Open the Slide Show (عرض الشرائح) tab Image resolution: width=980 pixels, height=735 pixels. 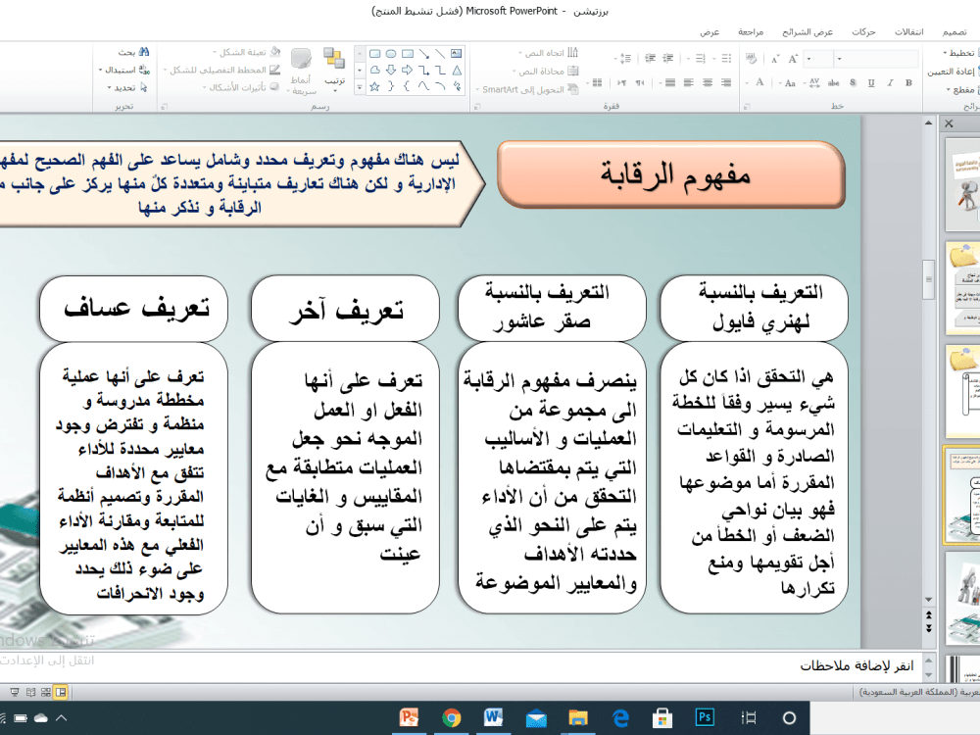pos(808,31)
